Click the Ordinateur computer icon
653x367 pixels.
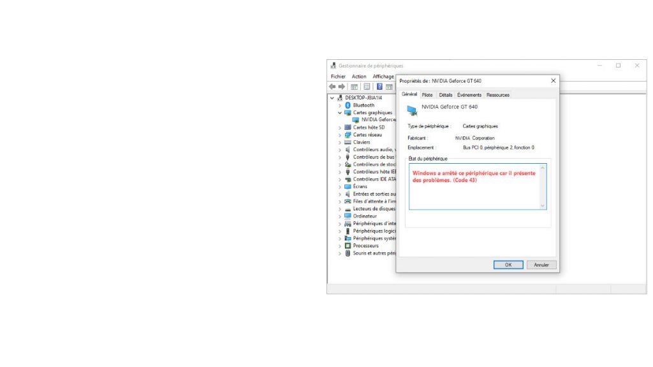click(348, 216)
